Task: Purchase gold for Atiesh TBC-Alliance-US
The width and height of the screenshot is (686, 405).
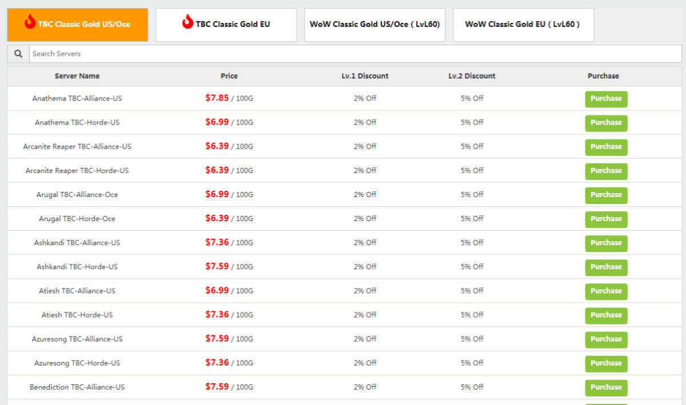Action: coord(606,291)
